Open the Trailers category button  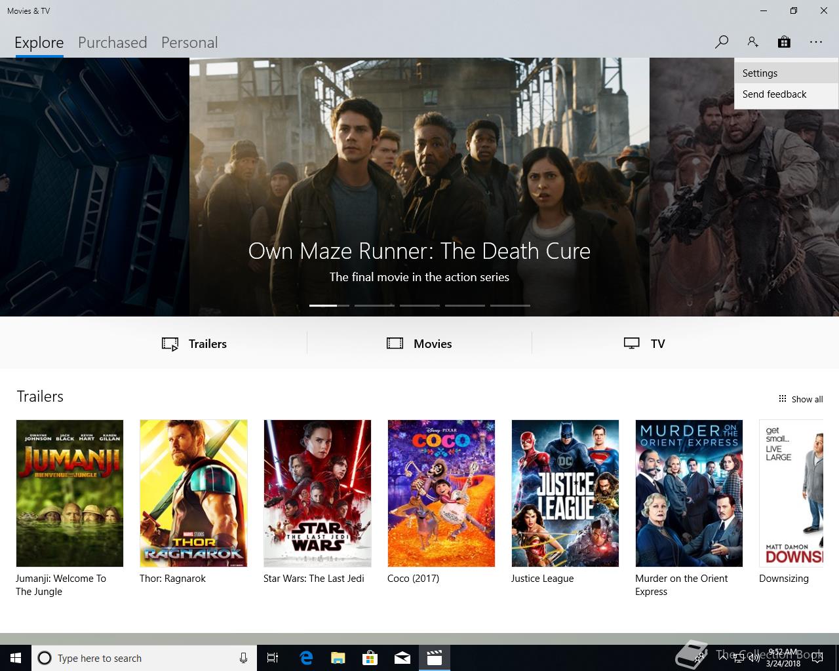point(194,343)
